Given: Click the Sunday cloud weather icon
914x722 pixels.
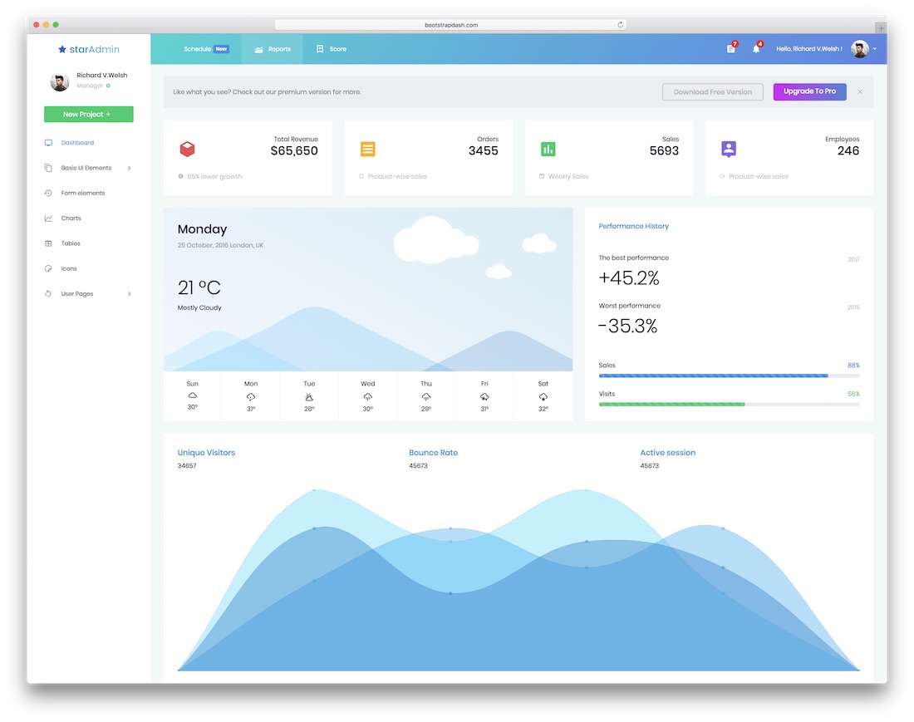Looking at the screenshot, I should [193, 395].
